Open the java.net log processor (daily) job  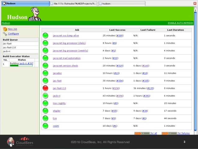[x=69, y=43]
